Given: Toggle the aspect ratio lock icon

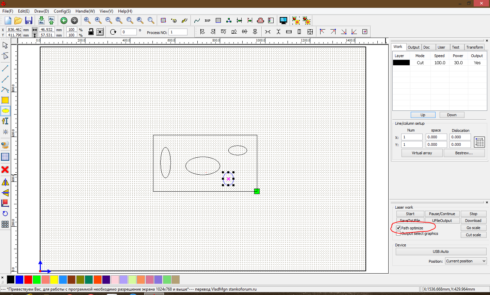Looking at the screenshot, I should 91,32.
